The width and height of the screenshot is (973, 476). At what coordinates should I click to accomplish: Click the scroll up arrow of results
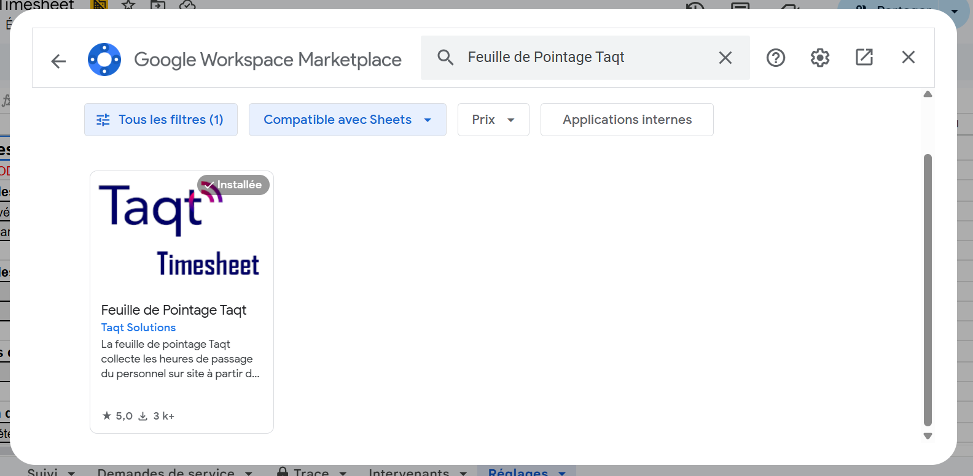[x=928, y=94]
